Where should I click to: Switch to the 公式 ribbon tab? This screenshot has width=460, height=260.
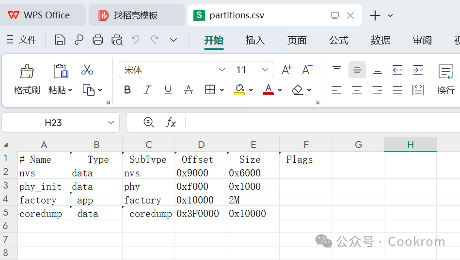coord(338,41)
